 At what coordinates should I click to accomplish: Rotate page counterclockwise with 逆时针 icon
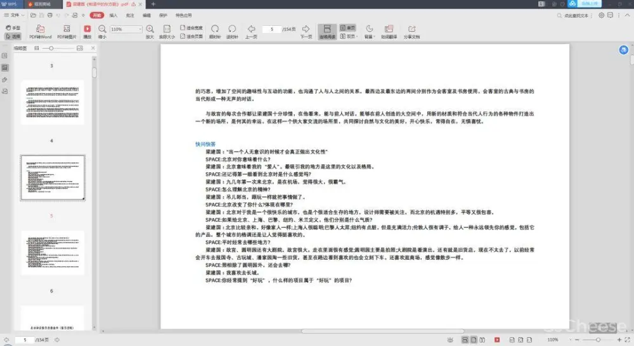232,29
